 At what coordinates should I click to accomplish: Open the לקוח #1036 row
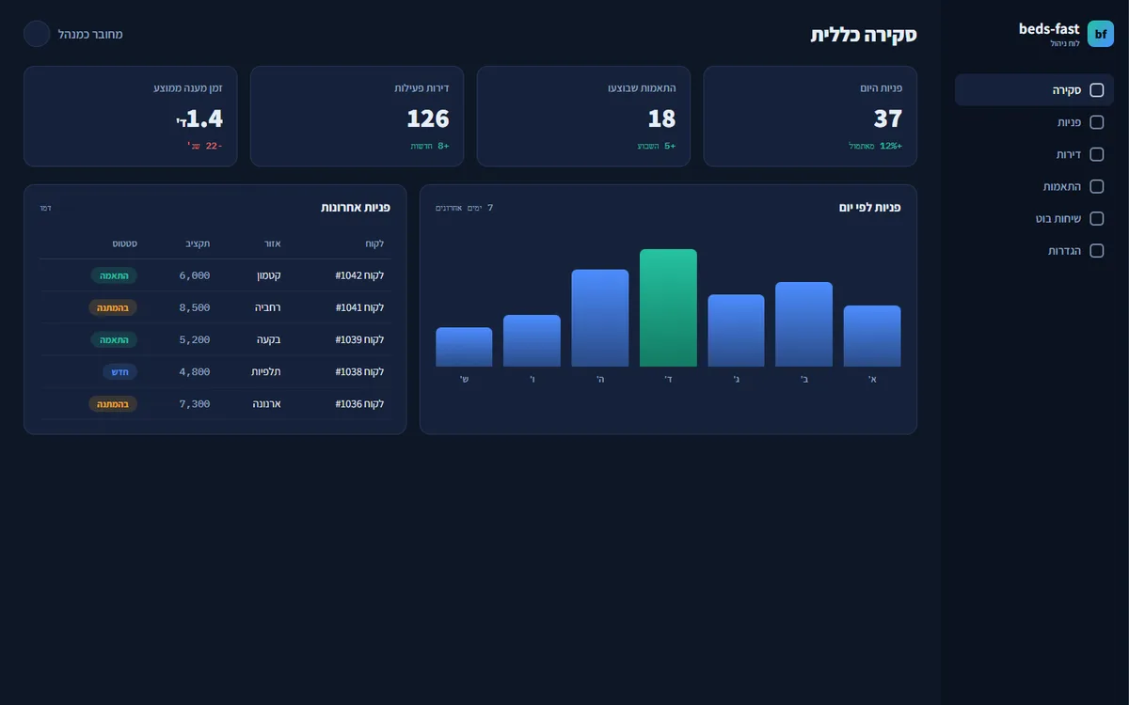[x=215, y=403]
